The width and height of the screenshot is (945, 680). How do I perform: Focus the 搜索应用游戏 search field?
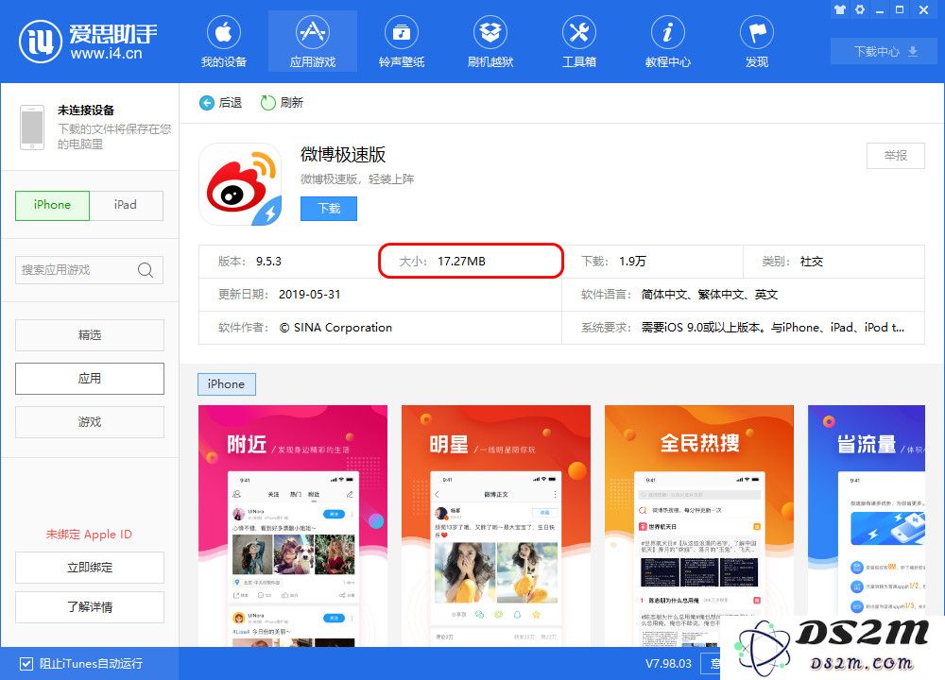[x=89, y=270]
